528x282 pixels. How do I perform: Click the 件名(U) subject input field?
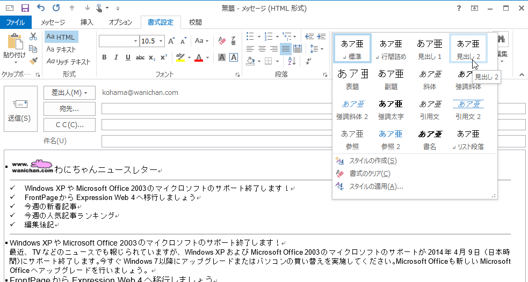coord(313,141)
